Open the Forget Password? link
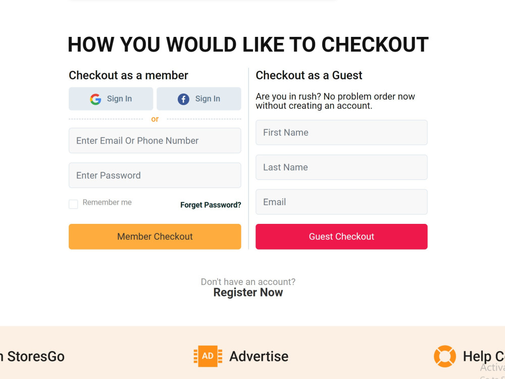This screenshot has height=379, width=505. click(x=211, y=205)
